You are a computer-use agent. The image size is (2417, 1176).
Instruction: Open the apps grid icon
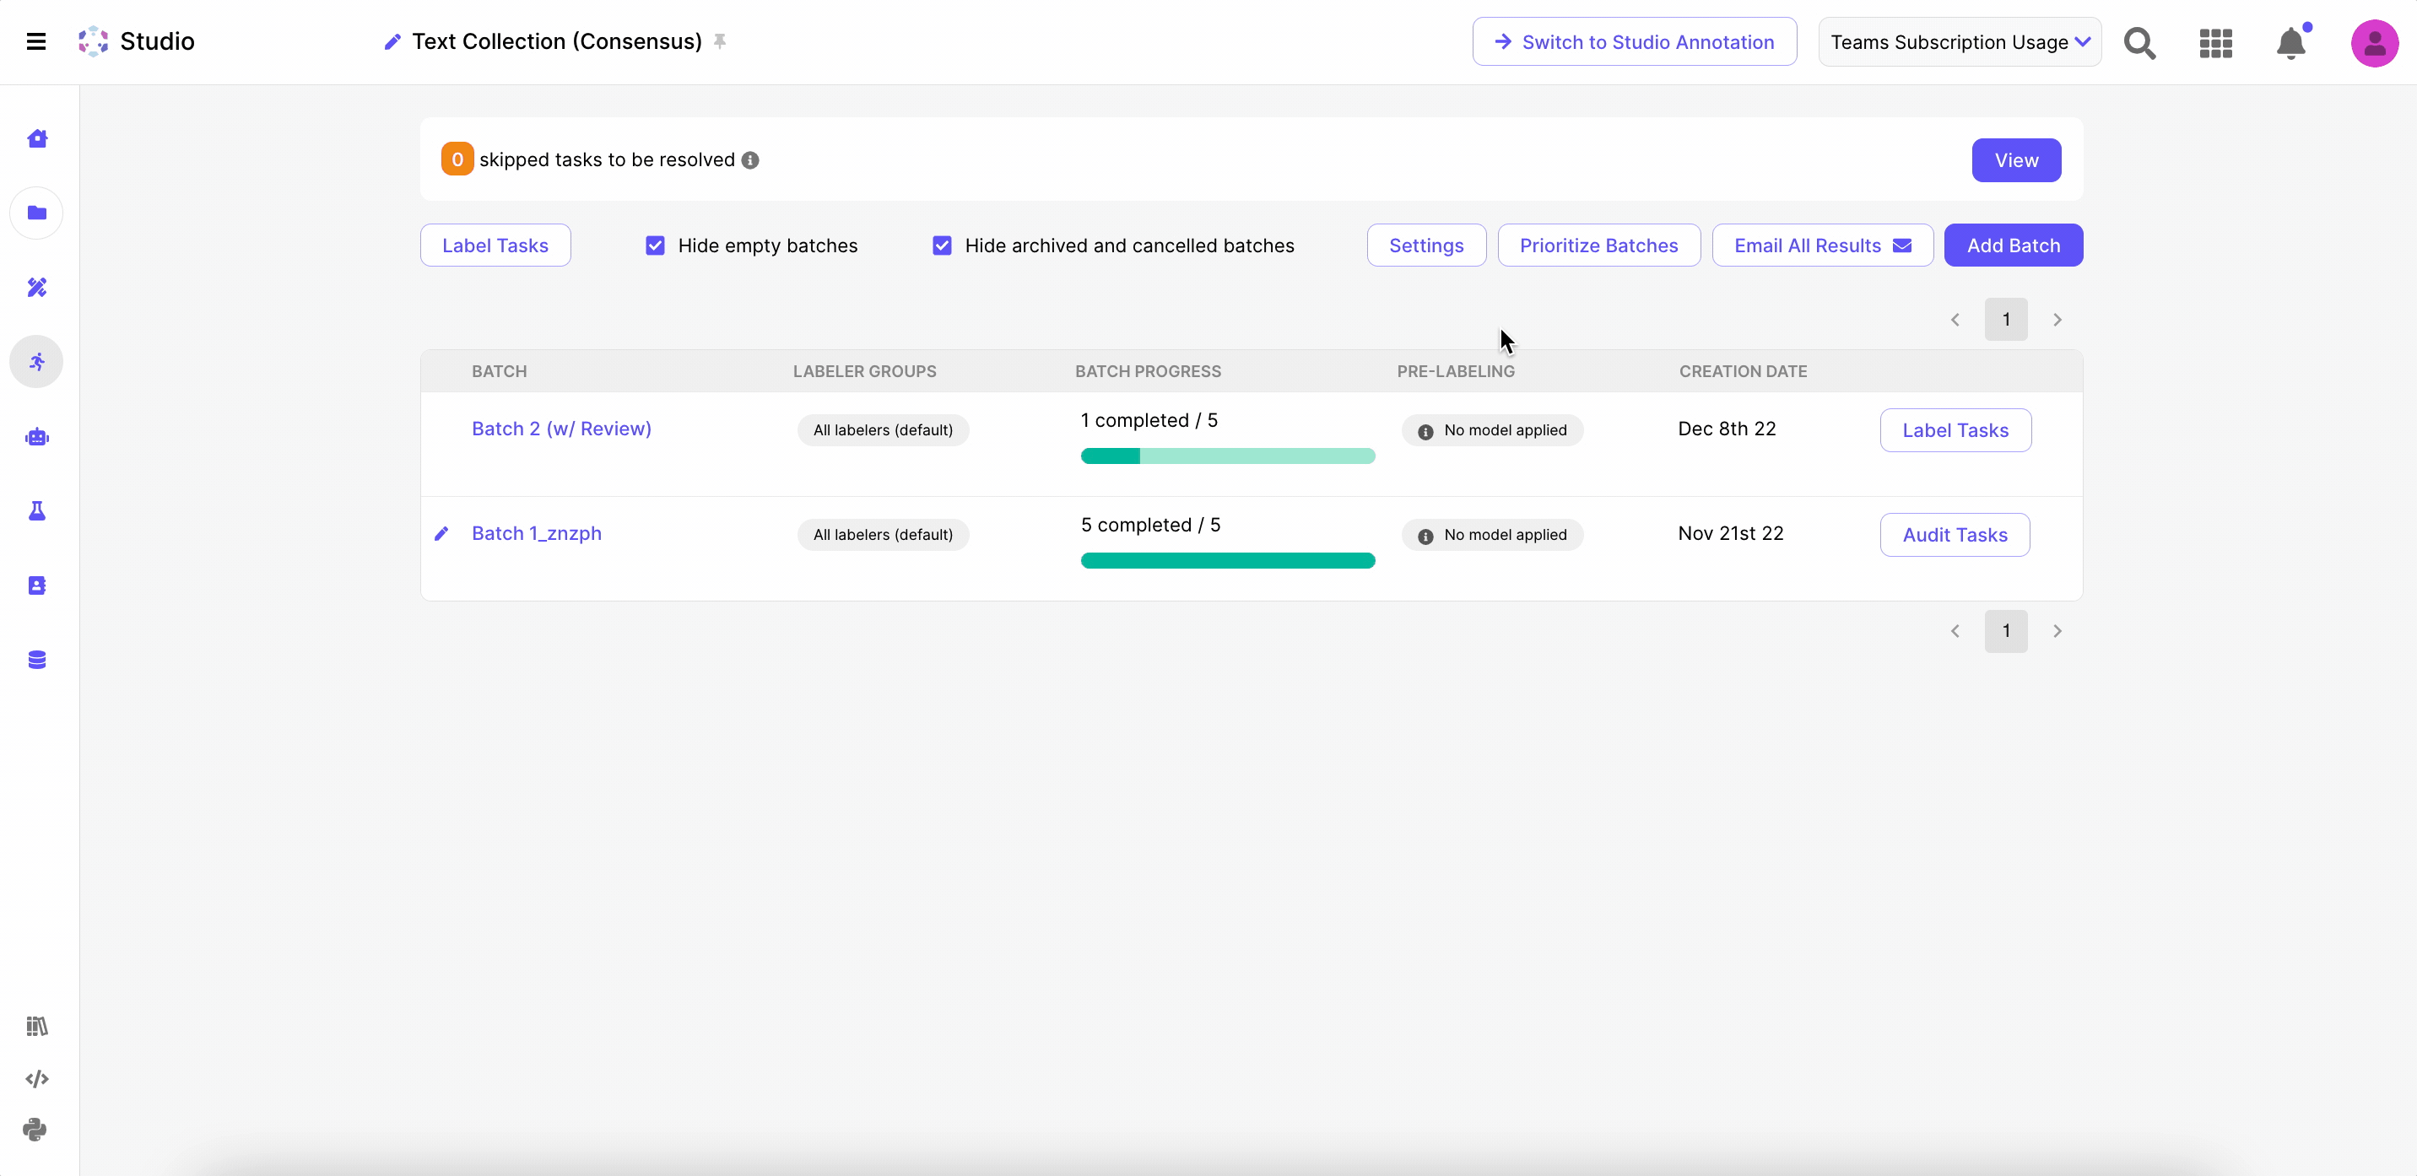point(2215,43)
